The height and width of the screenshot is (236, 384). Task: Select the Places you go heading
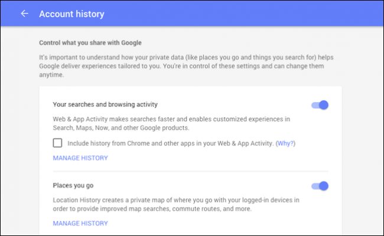(x=73, y=186)
